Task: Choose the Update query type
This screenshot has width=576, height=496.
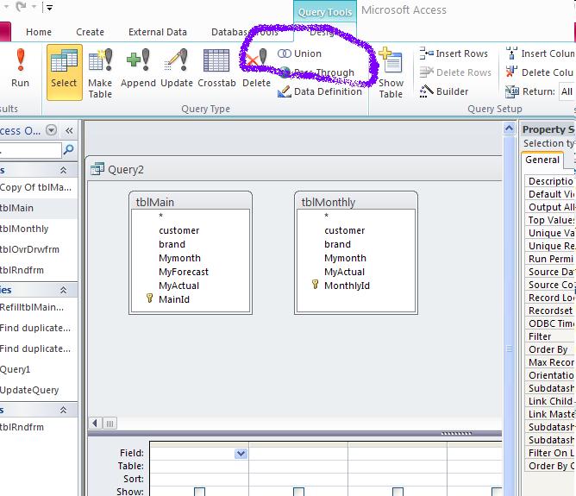Action: pos(177,69)
